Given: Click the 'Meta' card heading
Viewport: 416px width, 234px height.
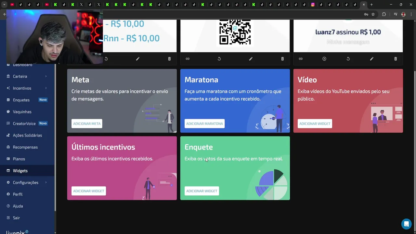Looking at the screenshot, I should (x=80, y=80).
